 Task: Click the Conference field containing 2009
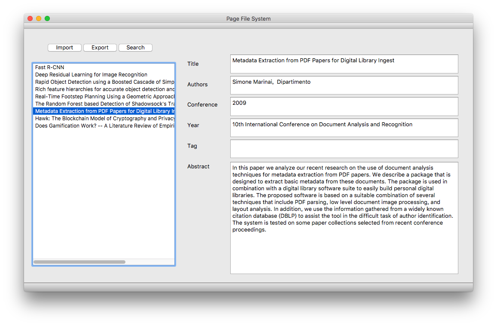click(x=344, y=107)
